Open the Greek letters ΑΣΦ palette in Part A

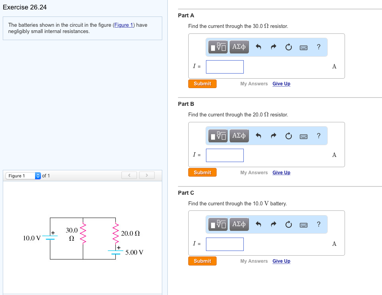(x=239, y=47)
